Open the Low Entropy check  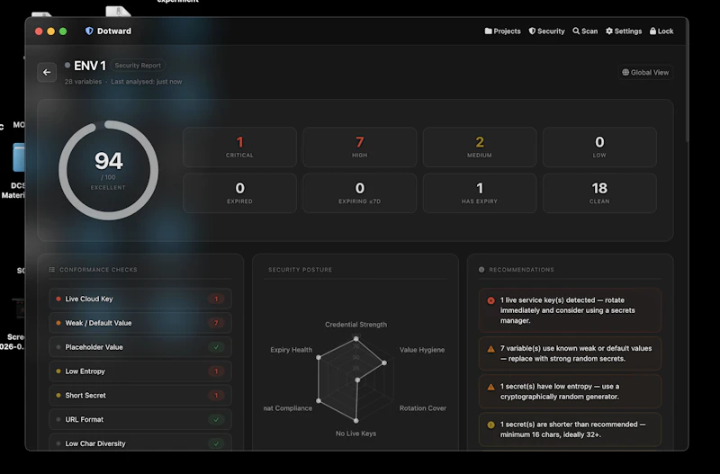(x=140, y=371)
